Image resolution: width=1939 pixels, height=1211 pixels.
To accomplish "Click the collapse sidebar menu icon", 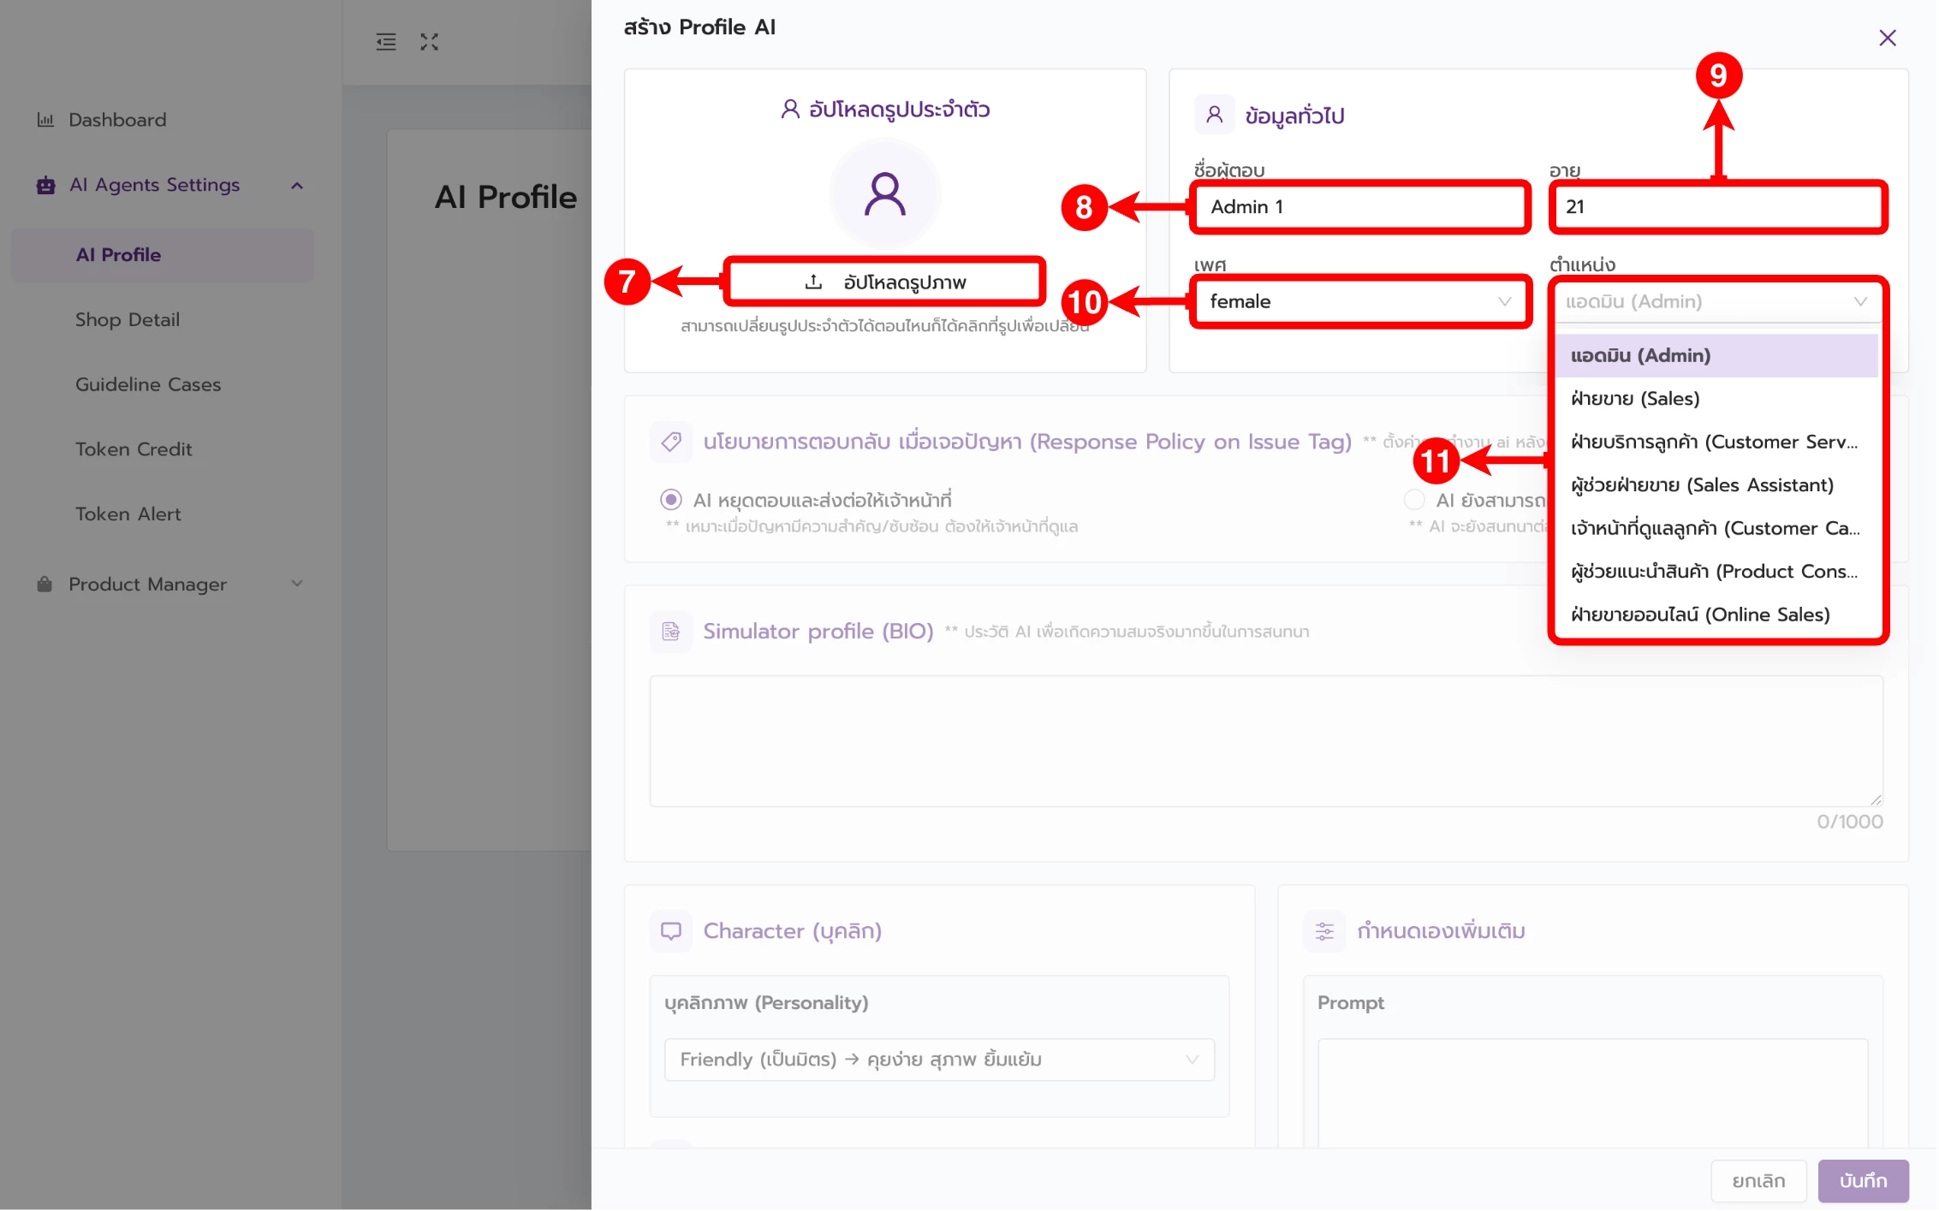I will pyautogui.click(x=386, y=42).
